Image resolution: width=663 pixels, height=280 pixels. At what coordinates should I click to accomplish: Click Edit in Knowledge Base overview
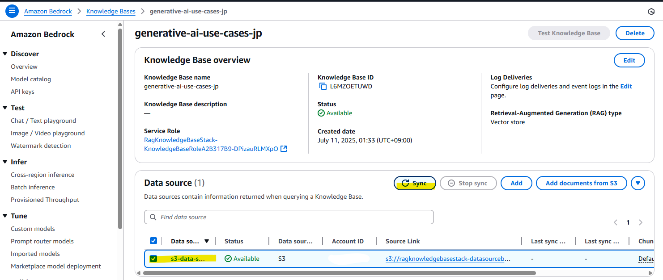pos(629,60)
